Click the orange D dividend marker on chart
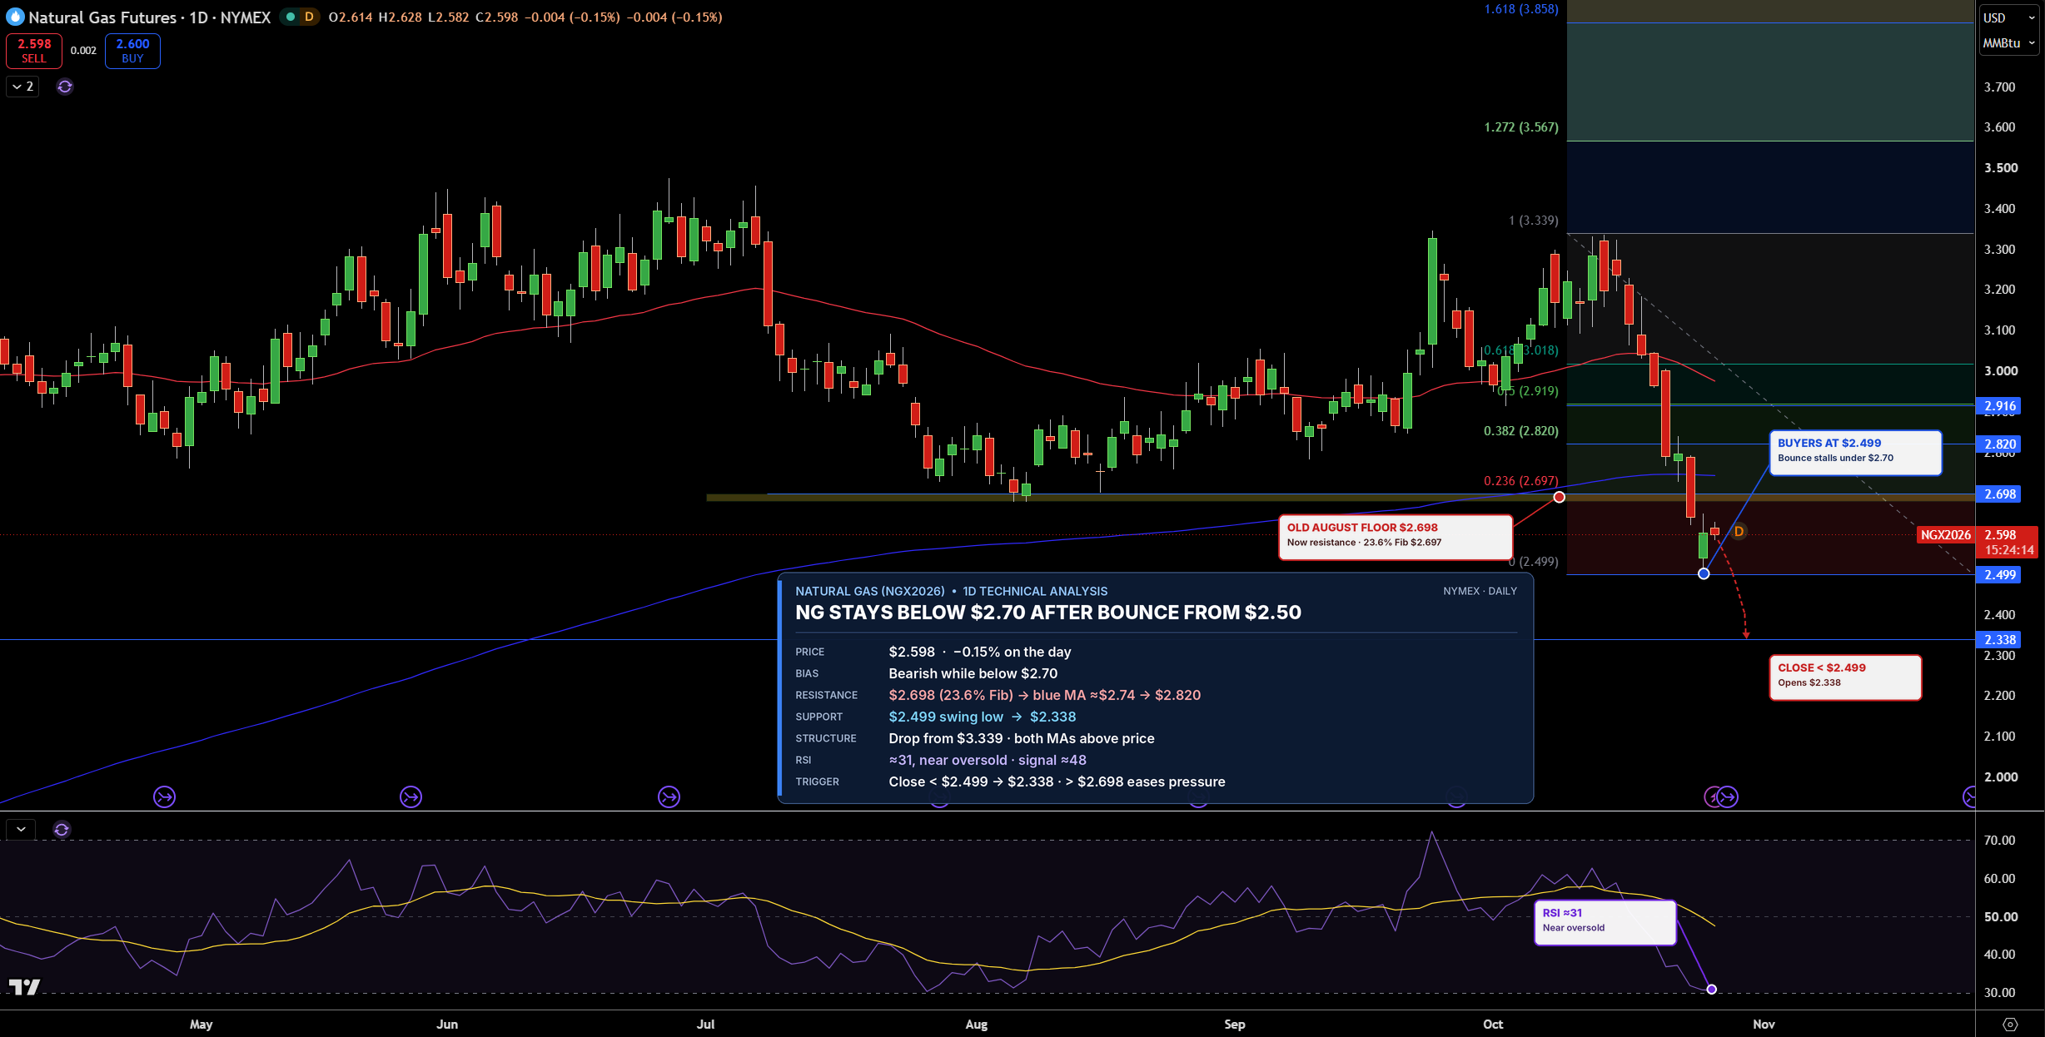 (1739, 531)
